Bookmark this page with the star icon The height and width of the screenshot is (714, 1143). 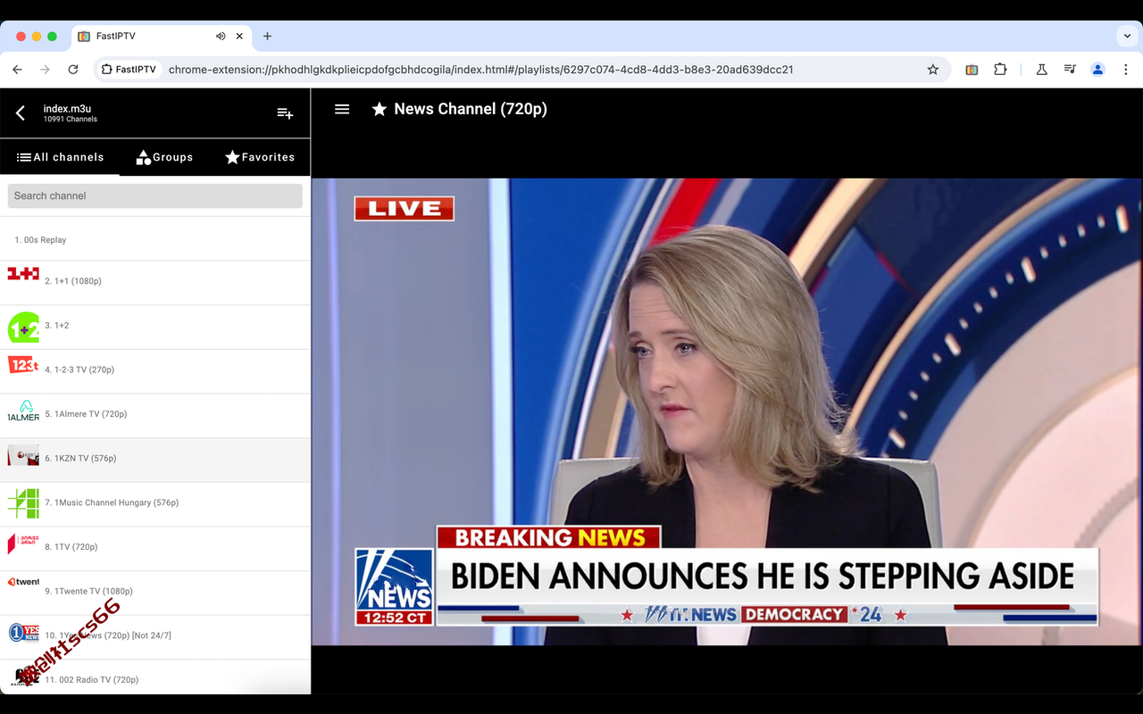tap(933, 70)
